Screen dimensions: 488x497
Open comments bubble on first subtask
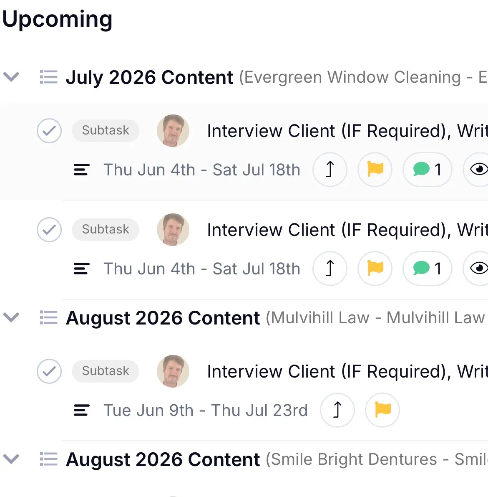[427, 170]
